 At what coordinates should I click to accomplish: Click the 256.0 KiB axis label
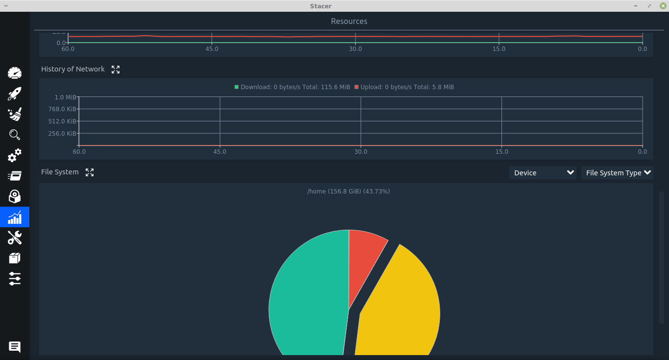coord(62,134)
